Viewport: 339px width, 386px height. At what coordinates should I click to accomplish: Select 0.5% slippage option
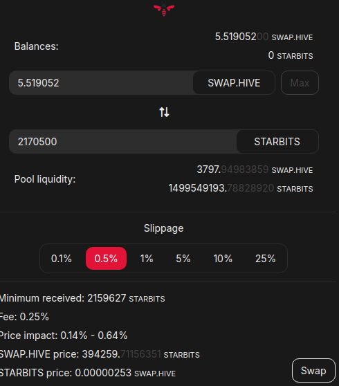click(106, 259)
